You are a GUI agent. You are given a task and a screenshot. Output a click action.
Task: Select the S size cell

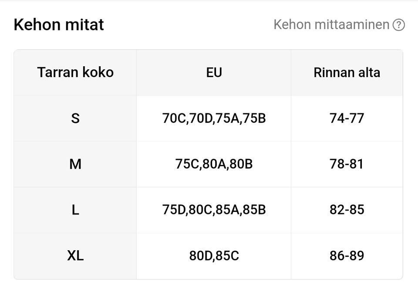tap(75, 118)
